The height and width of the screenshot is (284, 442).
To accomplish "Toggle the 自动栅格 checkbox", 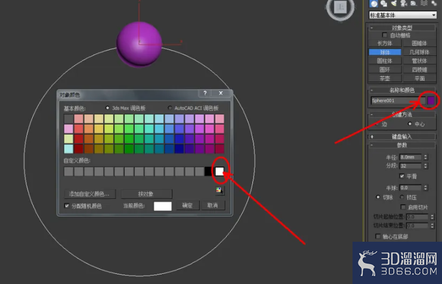I will click(385, 35).
